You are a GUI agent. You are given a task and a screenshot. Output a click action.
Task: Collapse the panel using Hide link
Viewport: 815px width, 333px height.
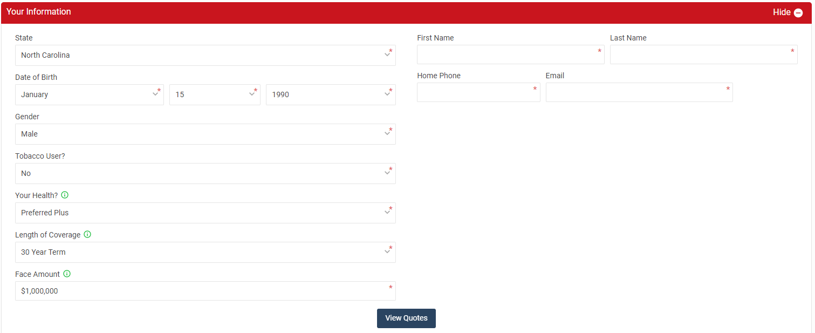781,12
